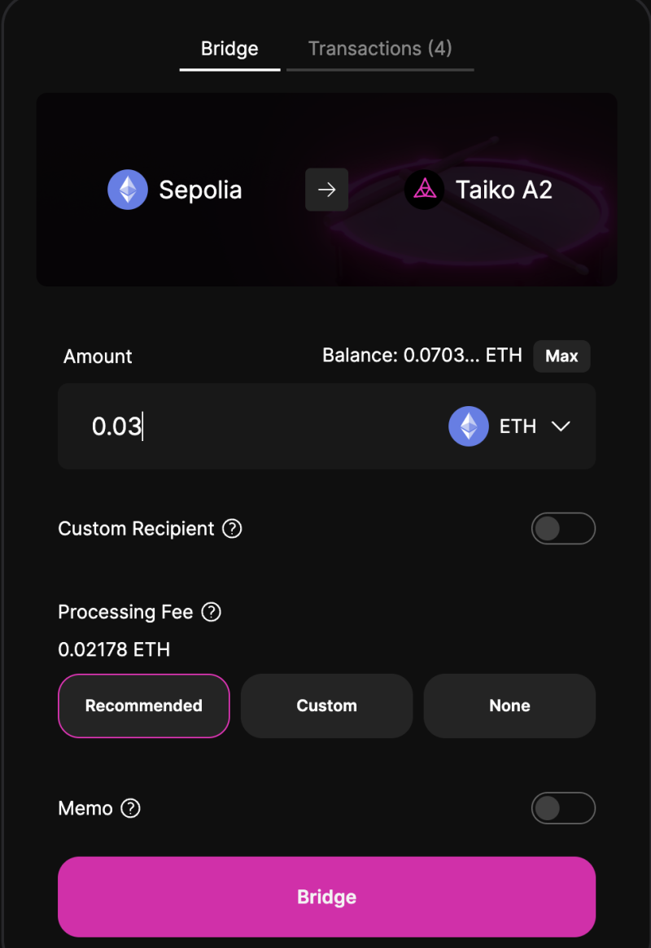Click the Processing Fee question mark icon
651x948 pixels.
pyautogui.click(x=211, y=612)
